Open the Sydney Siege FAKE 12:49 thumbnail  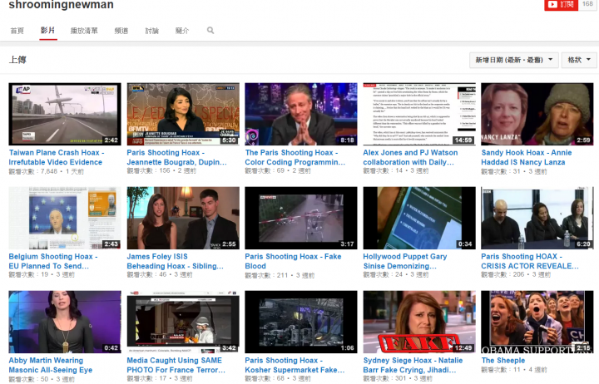[x=419, y=322]
